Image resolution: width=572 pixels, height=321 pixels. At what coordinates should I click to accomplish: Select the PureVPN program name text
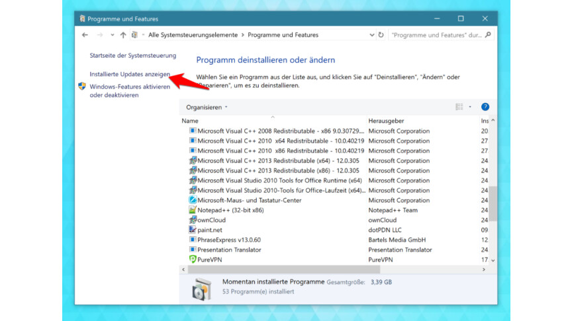click(x=210, y=260)
